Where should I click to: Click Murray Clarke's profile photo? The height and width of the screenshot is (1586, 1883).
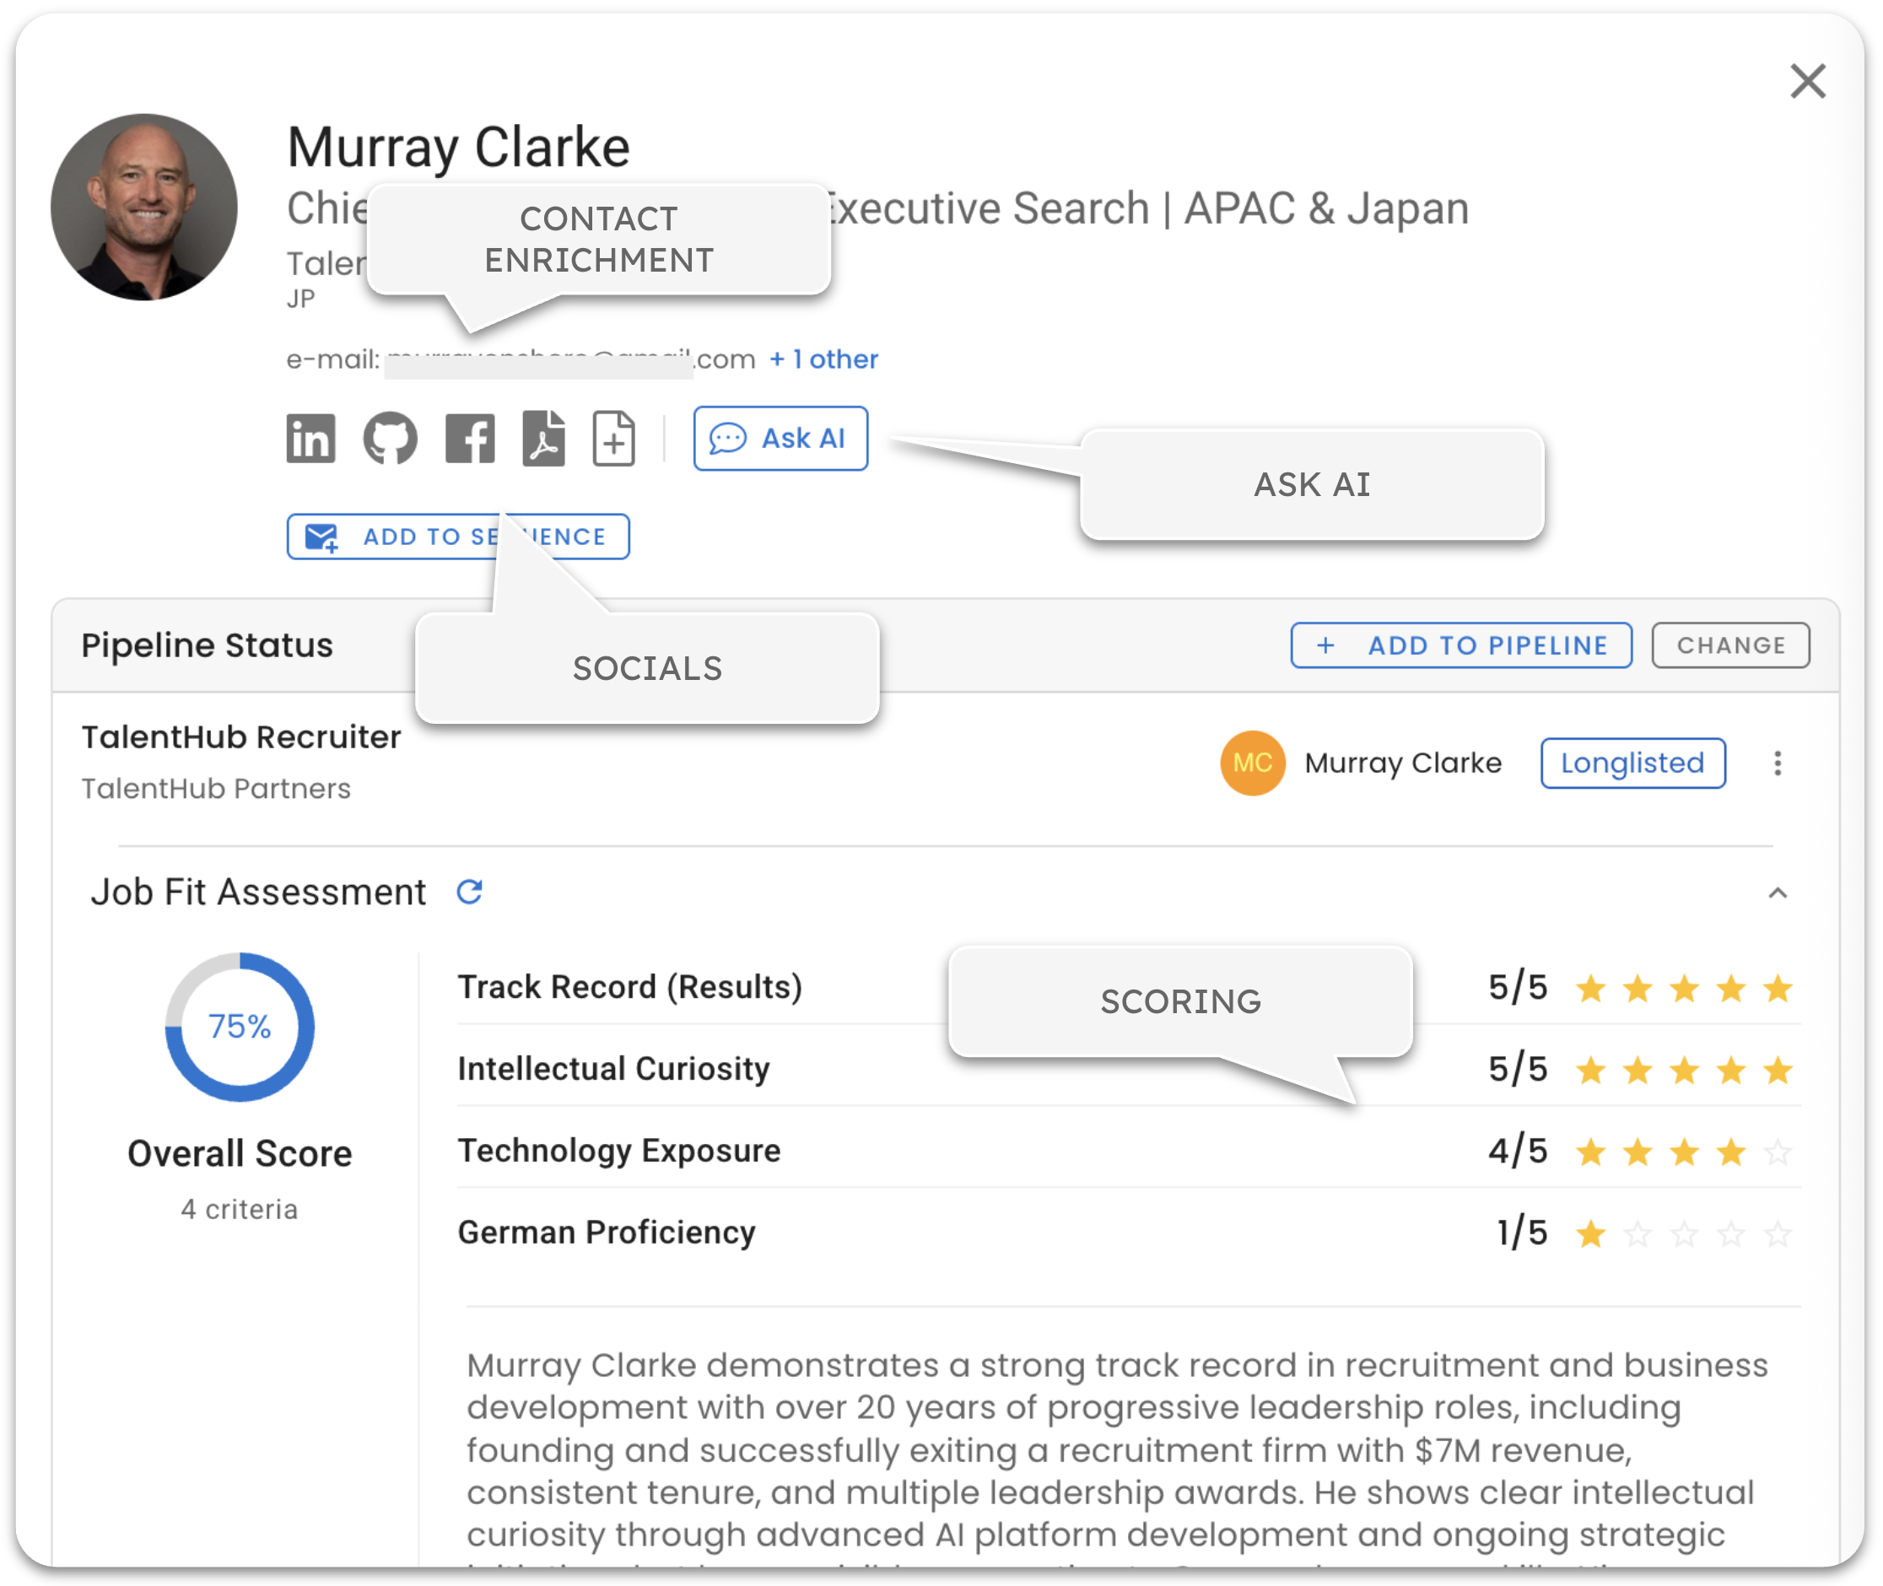[144, 207]
